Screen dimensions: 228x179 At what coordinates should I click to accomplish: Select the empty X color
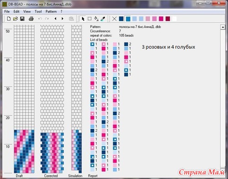pyautogui.click(x=114, y=19)
